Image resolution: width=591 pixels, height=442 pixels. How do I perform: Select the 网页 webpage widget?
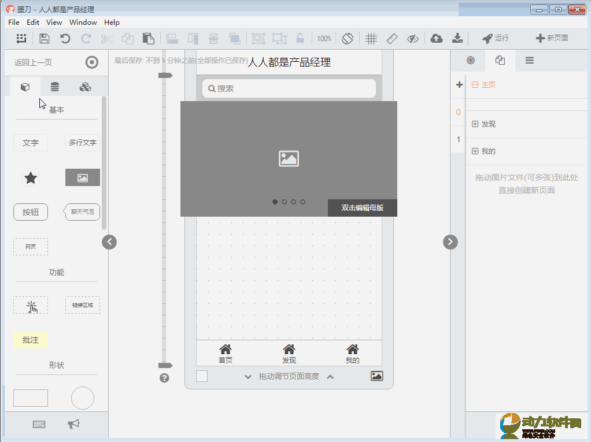click(x=31, y=247)
